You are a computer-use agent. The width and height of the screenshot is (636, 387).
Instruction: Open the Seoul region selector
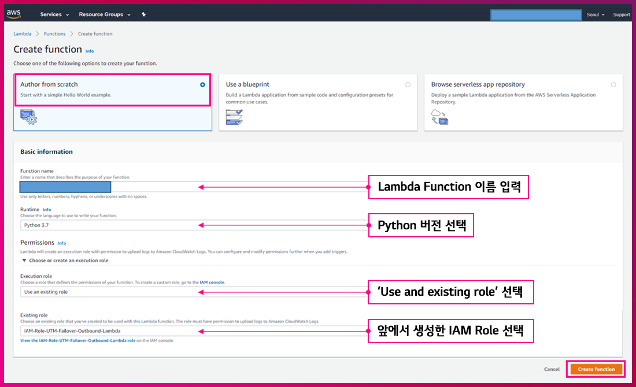[x=595, y=14]
